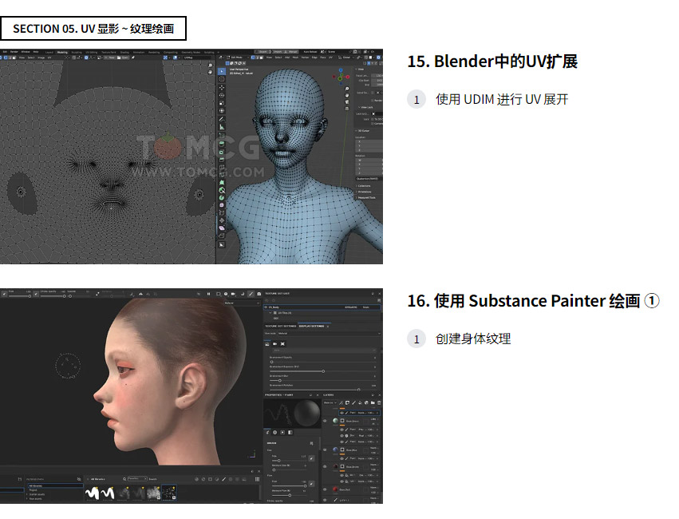Select the Blender Measure tool
Image resolution: width=679 pixels, height=519 pixels.
222,127
